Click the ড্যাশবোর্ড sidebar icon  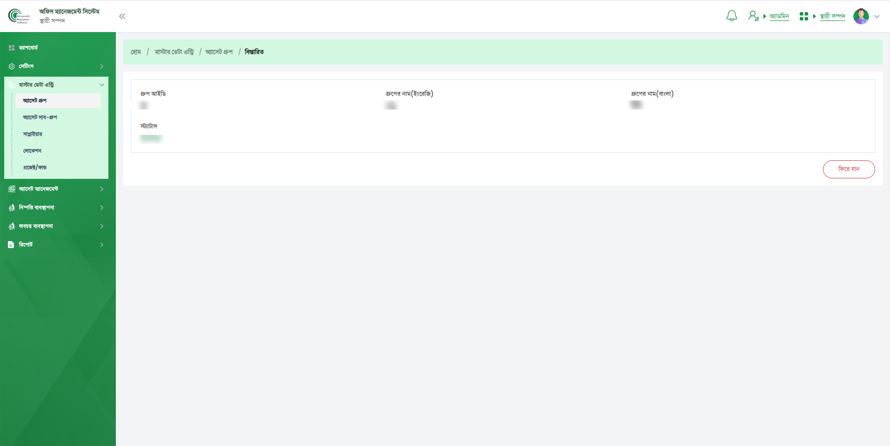tap(12, 48)
